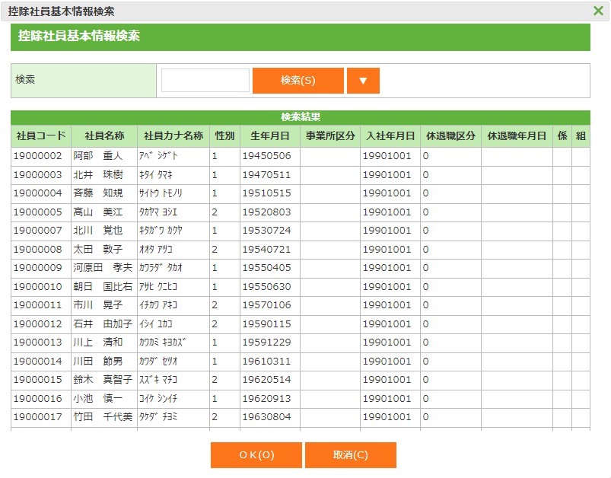This screenshot has width=611, height=478.
Task: Click the 休退職年月日 column header
Action: click(x=517, y=136)
